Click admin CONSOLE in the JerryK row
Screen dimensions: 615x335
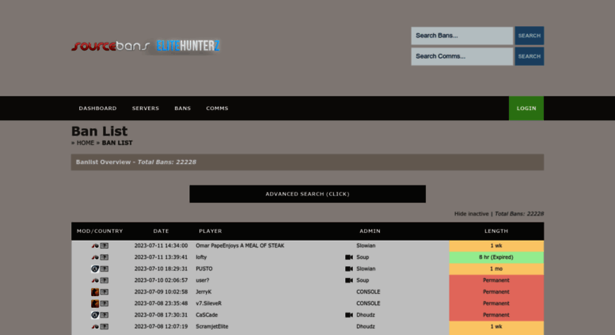pos(368,292)
